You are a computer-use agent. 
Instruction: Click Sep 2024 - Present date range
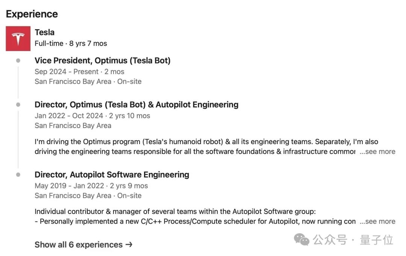point(67,72)
